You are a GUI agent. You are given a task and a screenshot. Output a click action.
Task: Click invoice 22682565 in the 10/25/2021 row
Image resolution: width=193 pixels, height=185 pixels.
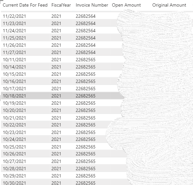pos(85,147)
